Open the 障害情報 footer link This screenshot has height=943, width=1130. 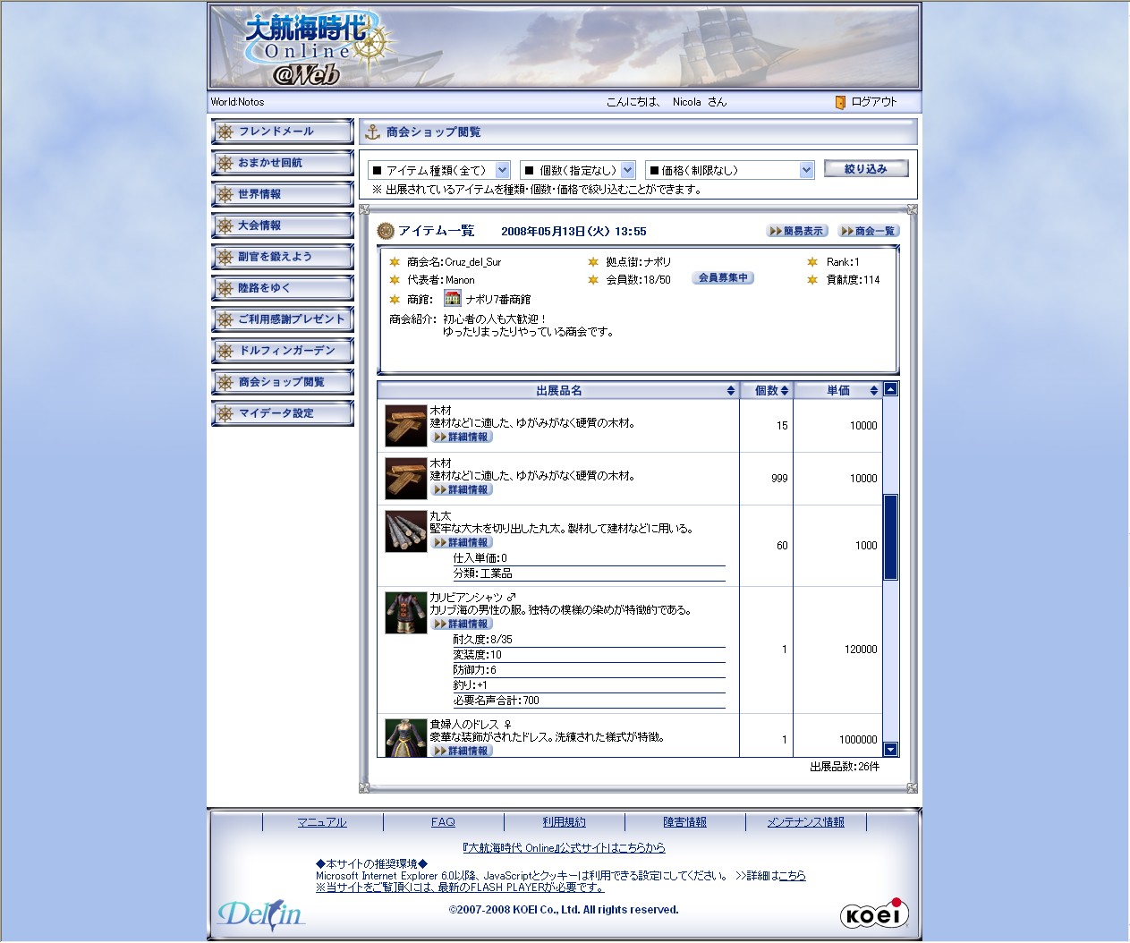coord(684,822)
